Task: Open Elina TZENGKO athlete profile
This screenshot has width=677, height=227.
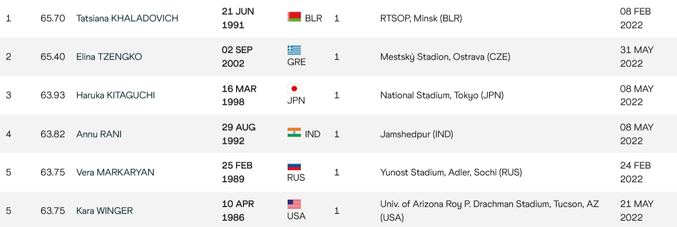Action: click(109, 57)
